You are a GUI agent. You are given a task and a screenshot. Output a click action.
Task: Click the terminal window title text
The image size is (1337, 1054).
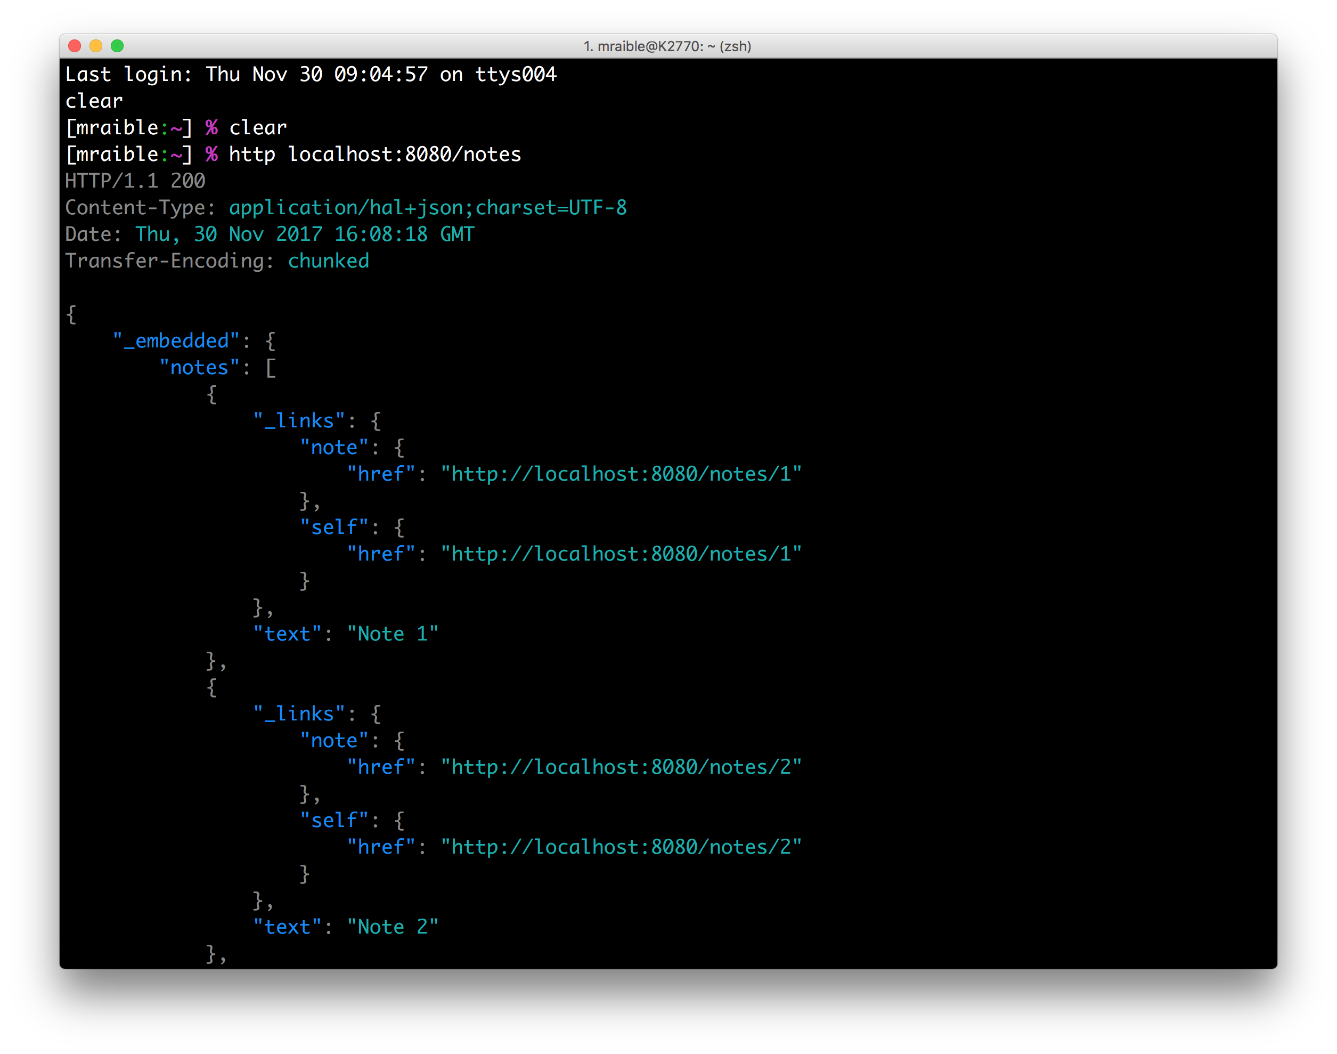coord(667,46)
